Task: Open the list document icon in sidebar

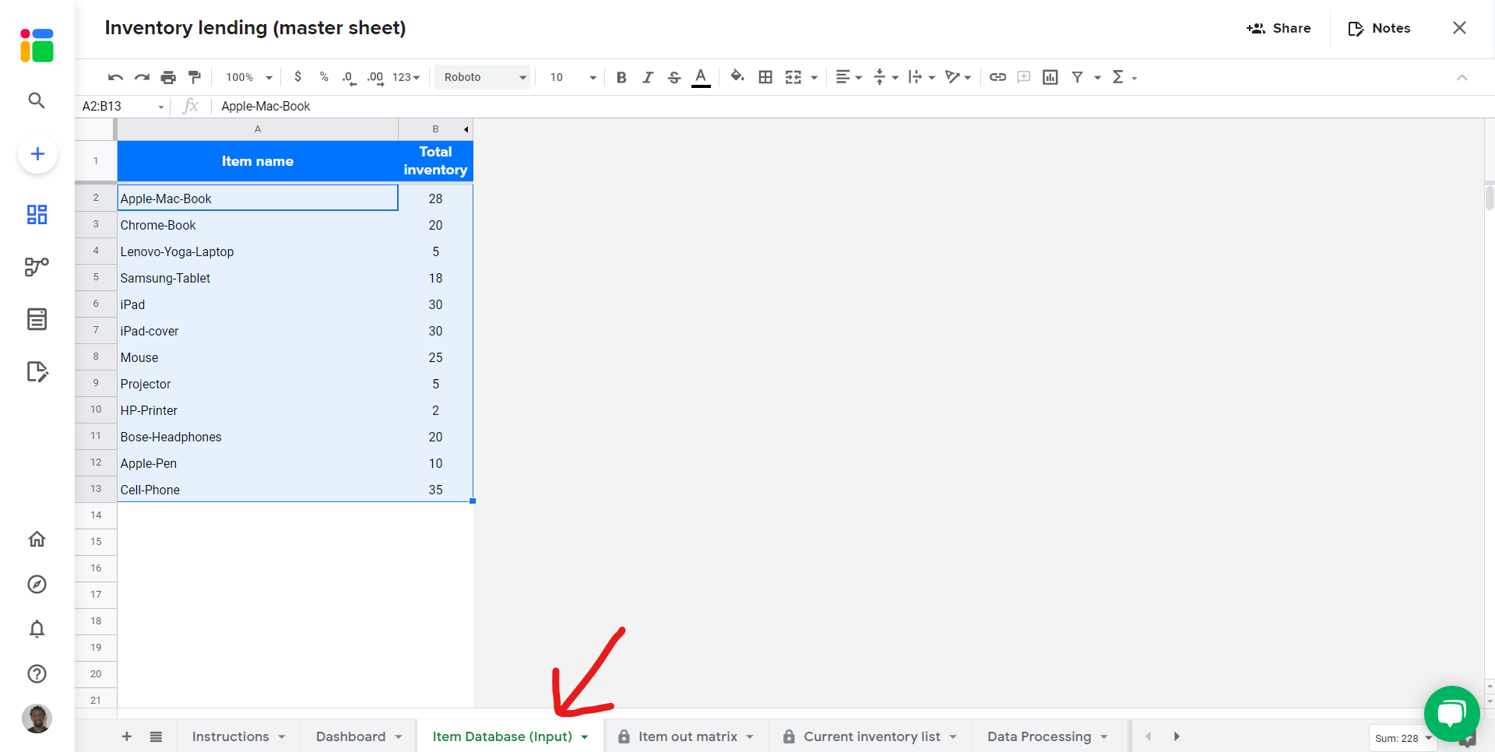Action: (37, 319)
